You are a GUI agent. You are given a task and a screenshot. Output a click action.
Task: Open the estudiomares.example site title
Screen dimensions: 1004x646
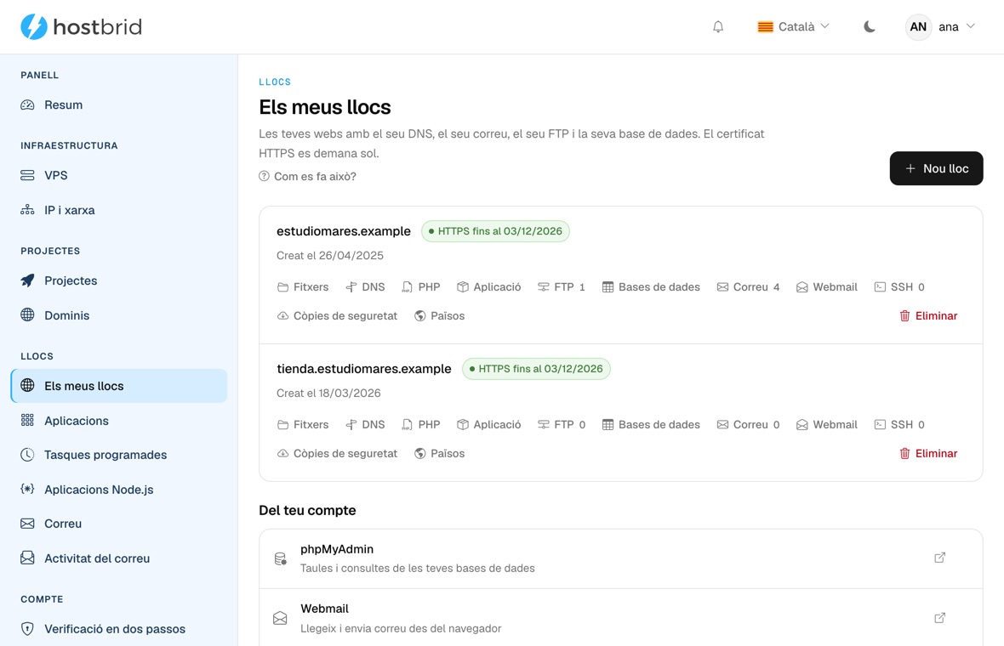click(343, 231)
